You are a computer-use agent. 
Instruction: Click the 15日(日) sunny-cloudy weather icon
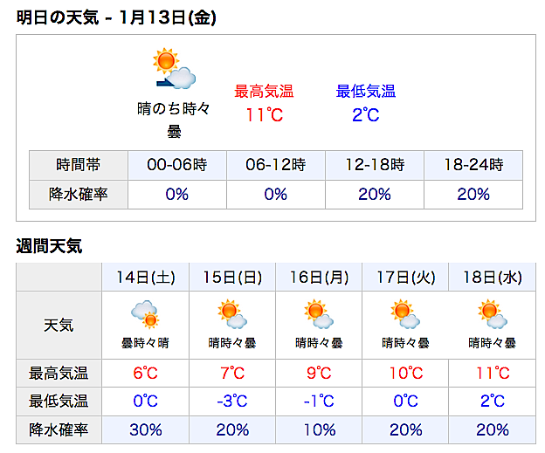point(231,314)
